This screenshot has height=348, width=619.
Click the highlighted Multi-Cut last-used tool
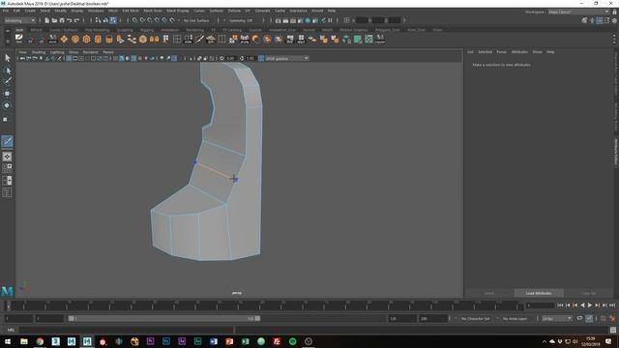click(7, 141)
